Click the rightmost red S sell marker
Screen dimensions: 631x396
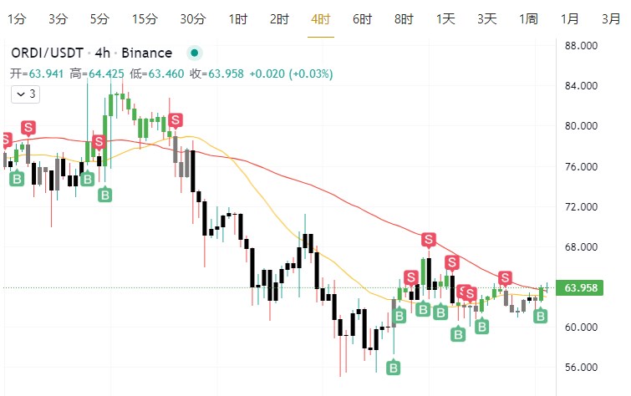[x=505, y=277]
